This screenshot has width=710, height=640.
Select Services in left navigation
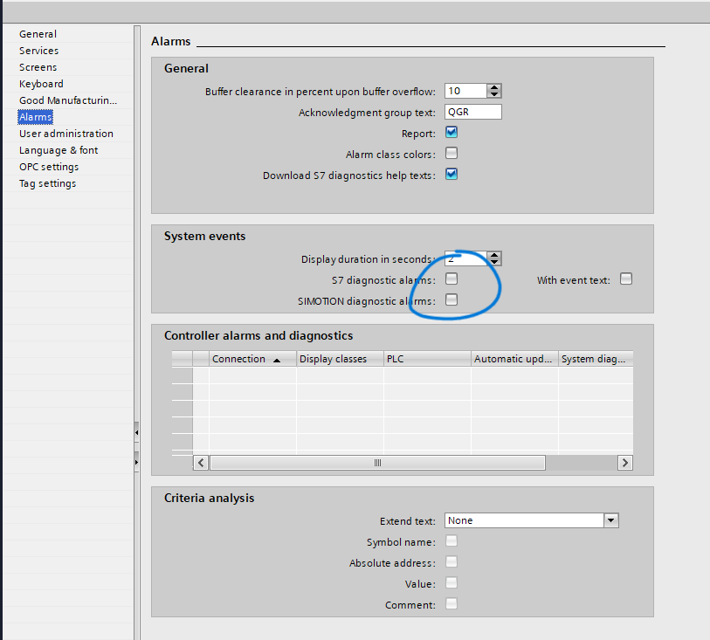click(x=38, y=51)
